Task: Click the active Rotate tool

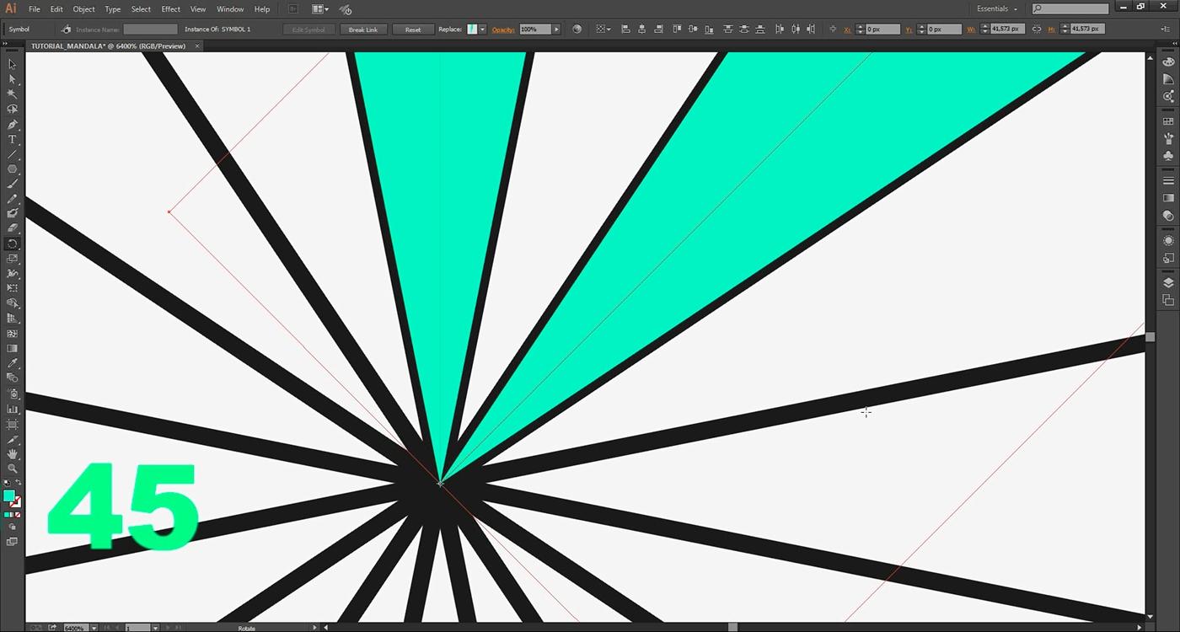Action: [x=12, y=244]
